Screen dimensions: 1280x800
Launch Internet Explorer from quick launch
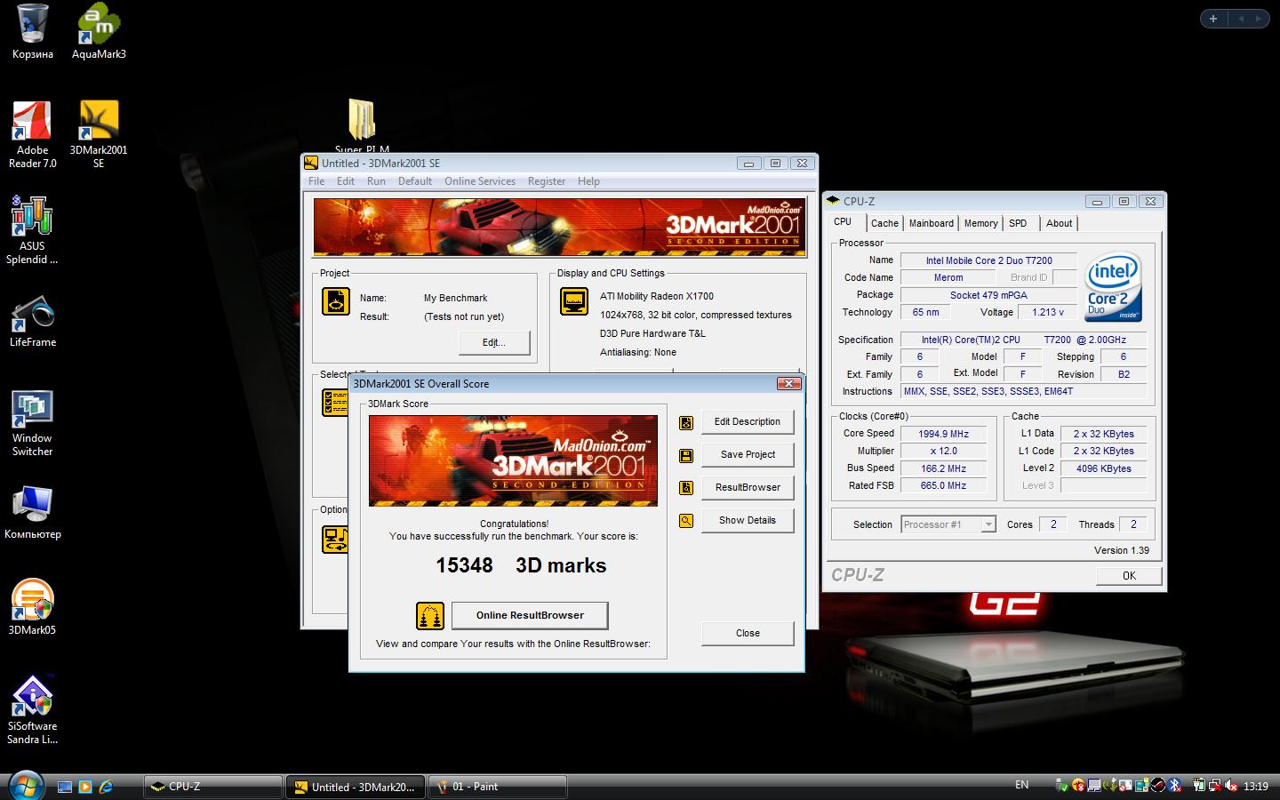tap(107, 787)
